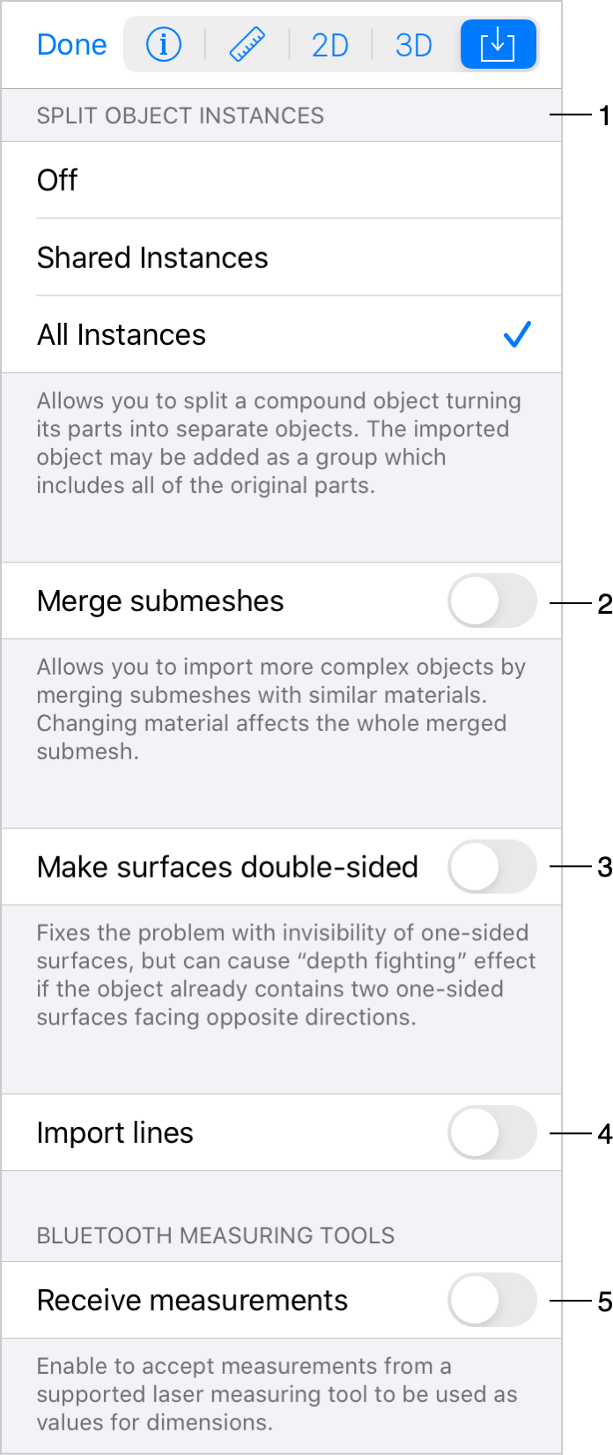Click the laser measuring tool description
This screenshot has width=613, height=1455.
click(277, 1394)
